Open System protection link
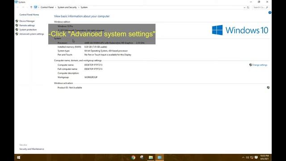The image size is (286, 161). tap(28, 30)
